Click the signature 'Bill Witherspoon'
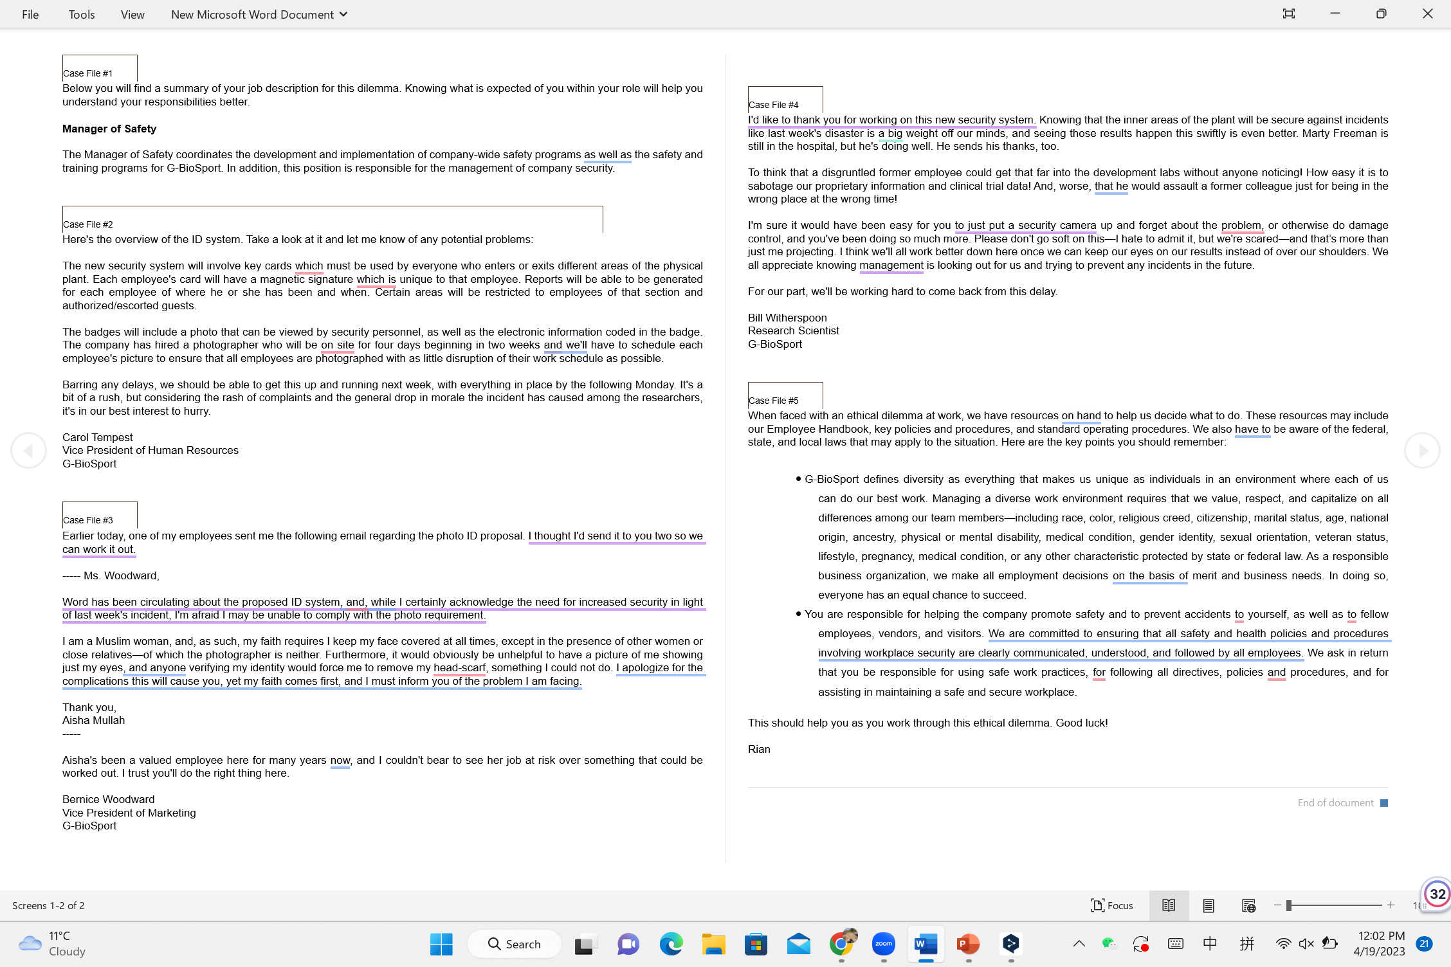The image size is (1451, 967). 787,318
